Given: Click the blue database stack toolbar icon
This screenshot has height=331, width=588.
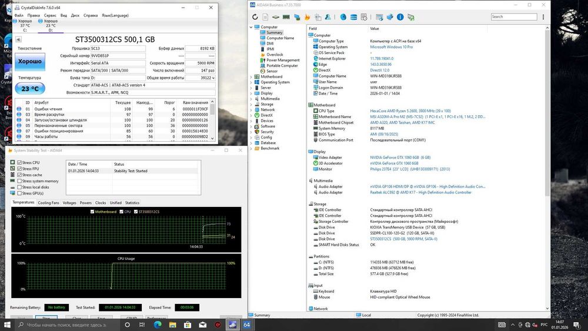Looking at the screenshot, I should tap(353, 17).
